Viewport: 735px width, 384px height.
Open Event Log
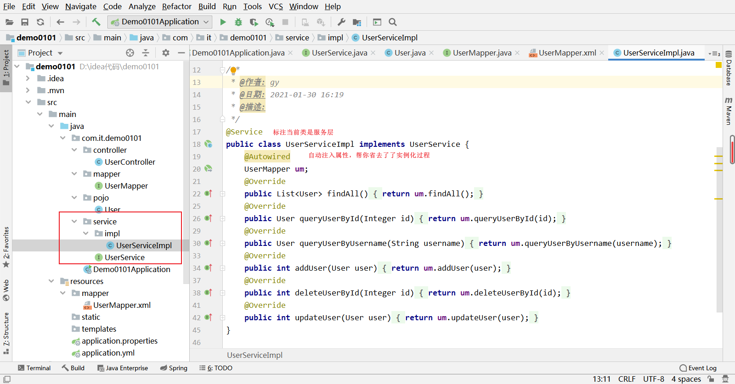coord(698,368)
